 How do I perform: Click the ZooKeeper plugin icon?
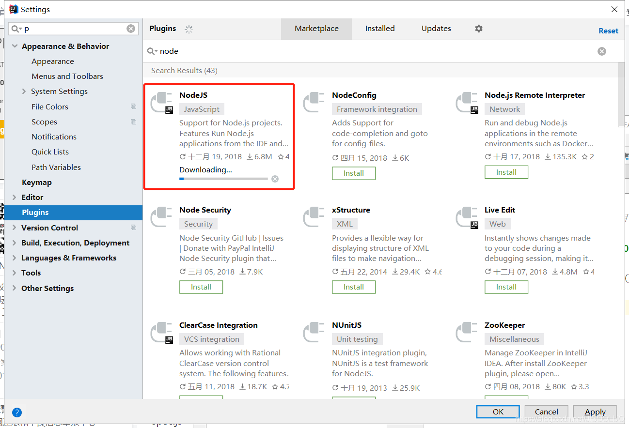(x=467, y=333)
